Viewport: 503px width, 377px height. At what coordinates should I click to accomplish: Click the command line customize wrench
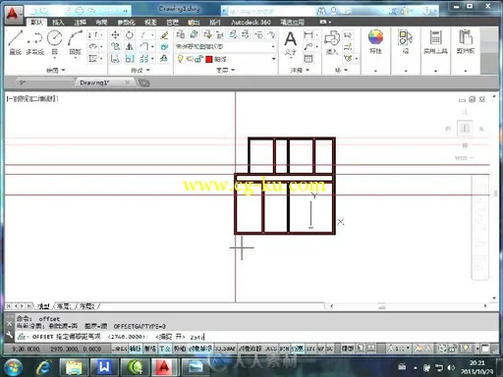coord(9,335)
